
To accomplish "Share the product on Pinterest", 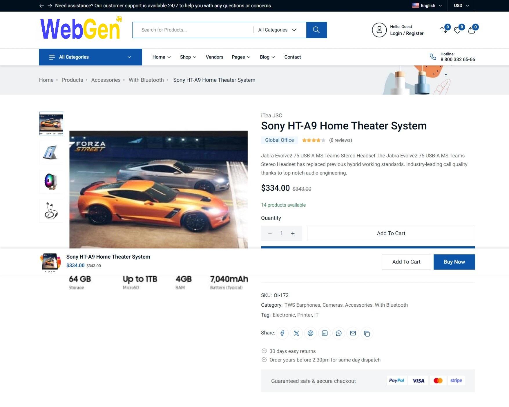I will 311,333.
